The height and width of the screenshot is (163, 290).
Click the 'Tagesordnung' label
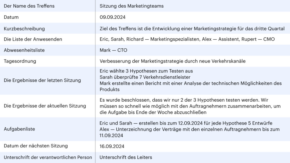point(20,61)
